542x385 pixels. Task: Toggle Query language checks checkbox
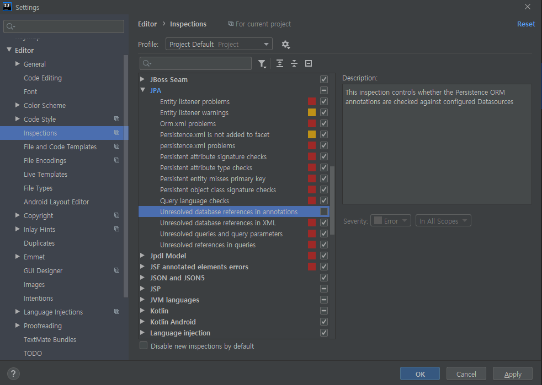[x=324, y=200]
